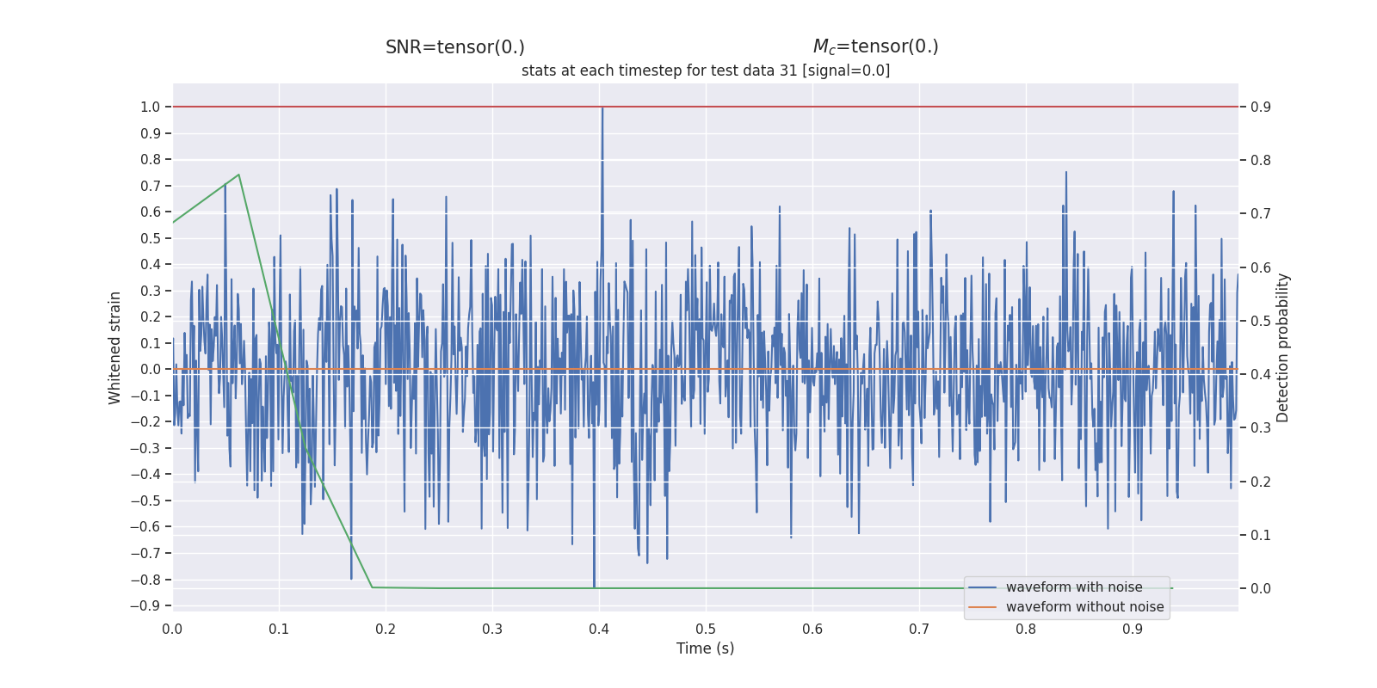Click the blue spike reaching 1.0 near 0.4 s
This screenshot has height=688, width=1377.
tap(602, 108)
